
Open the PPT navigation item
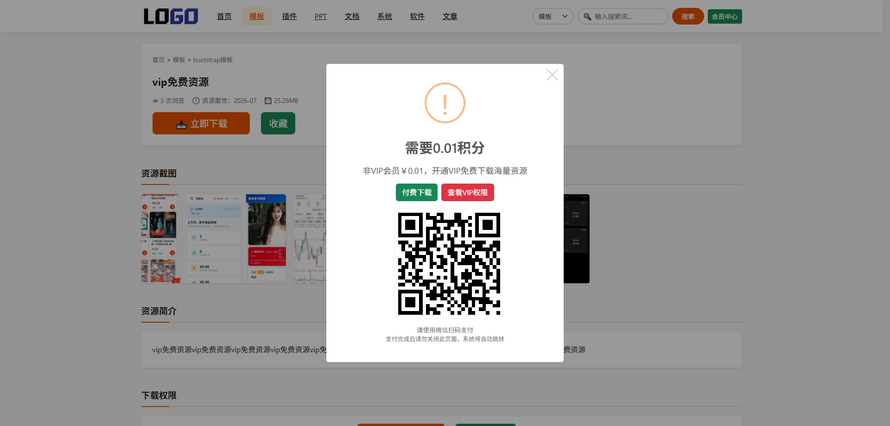click(x=321, y=17)
